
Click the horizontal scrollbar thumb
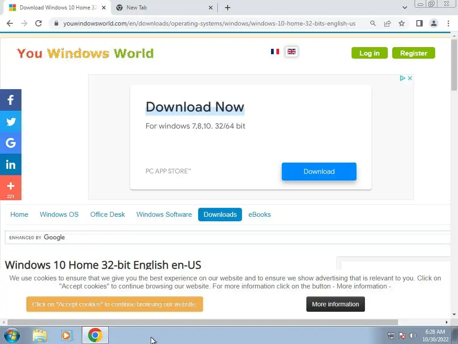click(203, 322)
